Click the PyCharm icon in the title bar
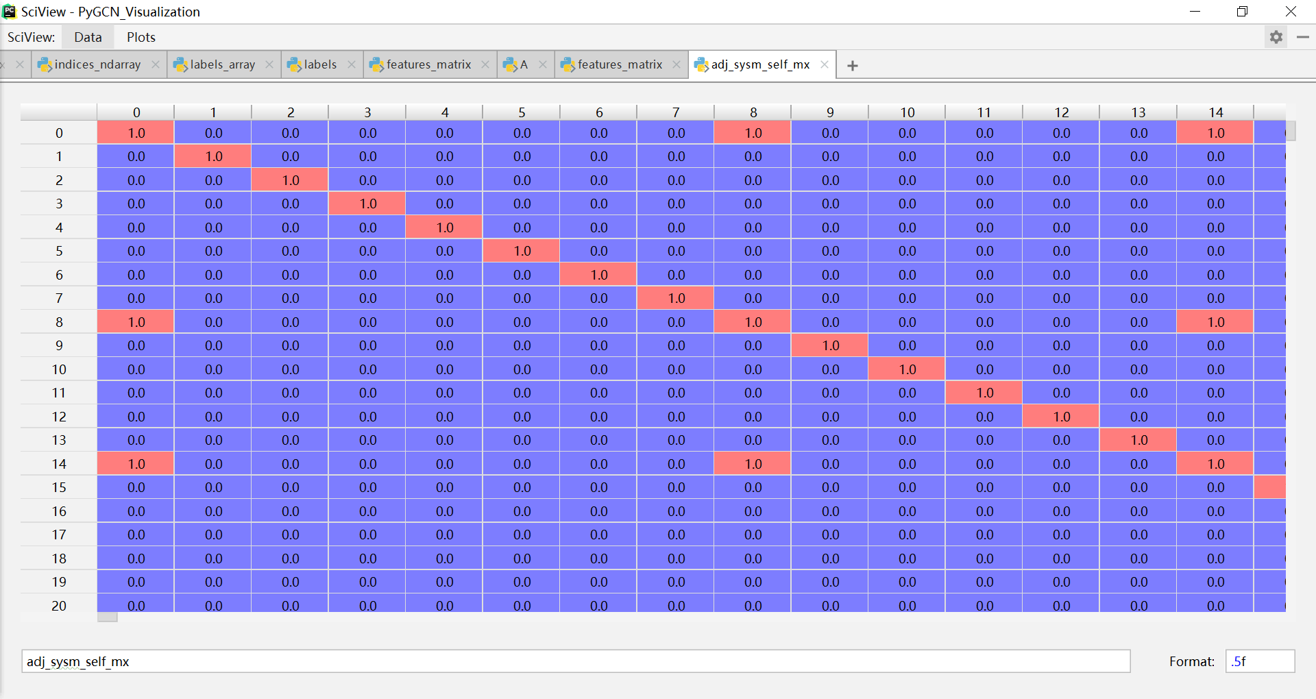This screenshot has width=1316, height=699. tap(10, 12)
